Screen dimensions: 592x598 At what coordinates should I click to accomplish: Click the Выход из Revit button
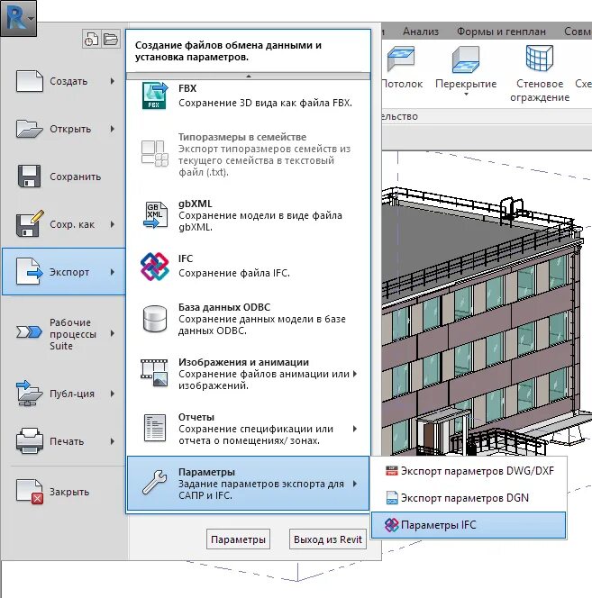327,539
